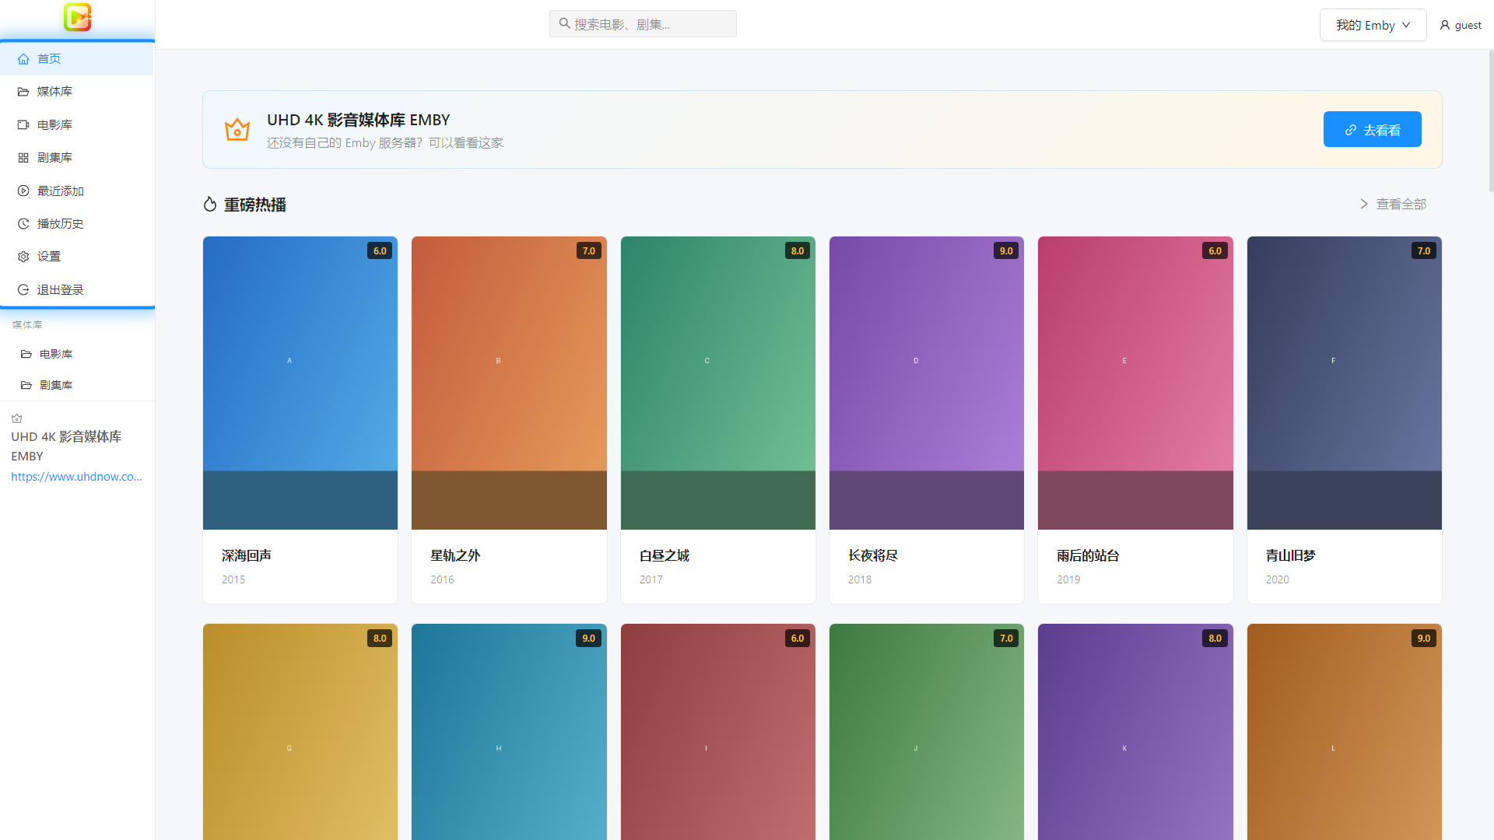Click 深海回声 title text
Viewport: 1494px width, 840px height.
pyautogui.click(x=247, y=555)
